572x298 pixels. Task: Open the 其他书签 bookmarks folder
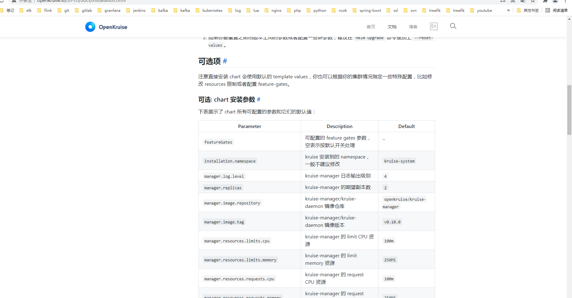coord(528,10)
